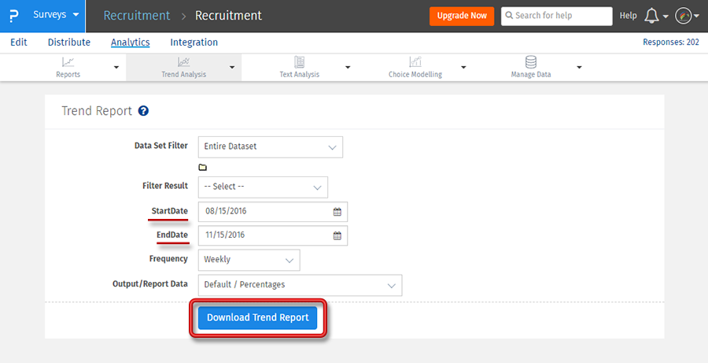This screenshot has height=363, width=708.
Task: Click the Reports chart icon
Action: (68, 61)
